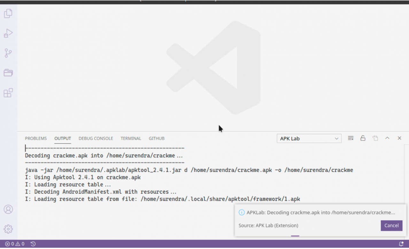Select the OUTPUT tab
The height and width of the screenshot is (249, 409).
(x=63, y=138)
